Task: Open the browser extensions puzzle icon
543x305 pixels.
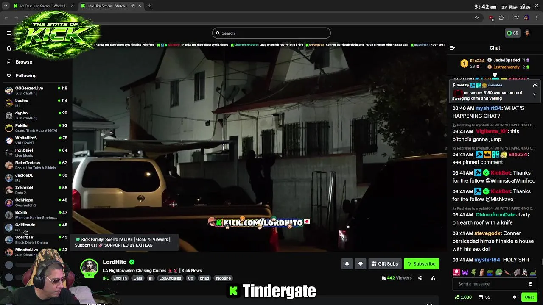Action: (501, 18)
